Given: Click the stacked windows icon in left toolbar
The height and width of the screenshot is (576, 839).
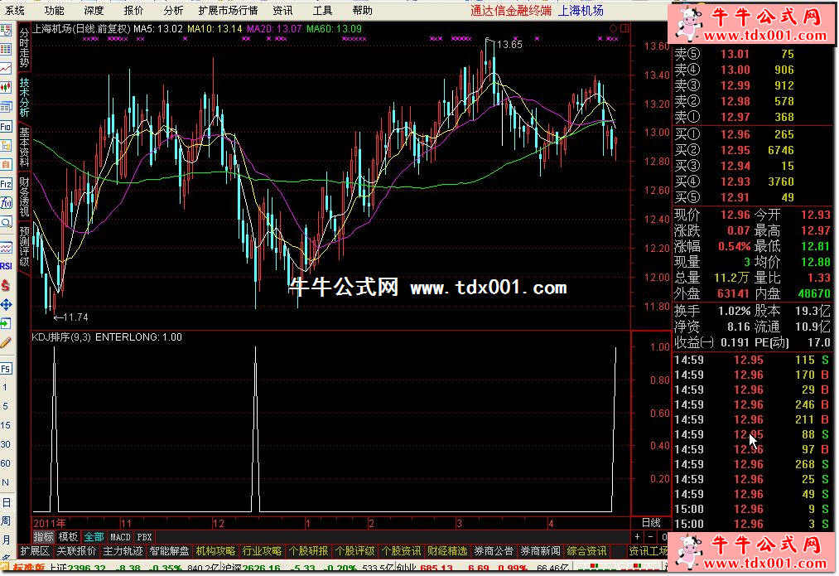Looking at the screenshot, I should (x=6, y=107).
